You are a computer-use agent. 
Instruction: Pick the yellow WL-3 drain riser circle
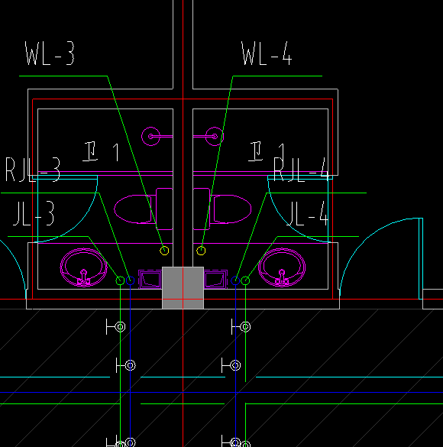click(164, 251)
